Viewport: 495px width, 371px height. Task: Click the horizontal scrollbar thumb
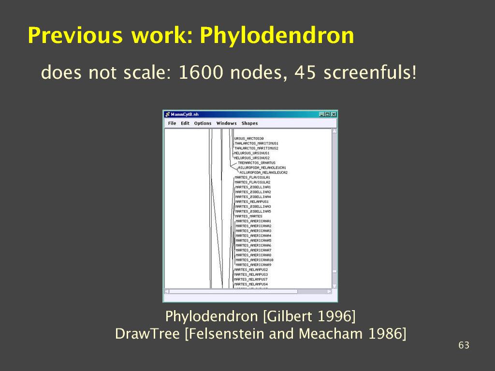pyautogui.click(x=232, y=292)
